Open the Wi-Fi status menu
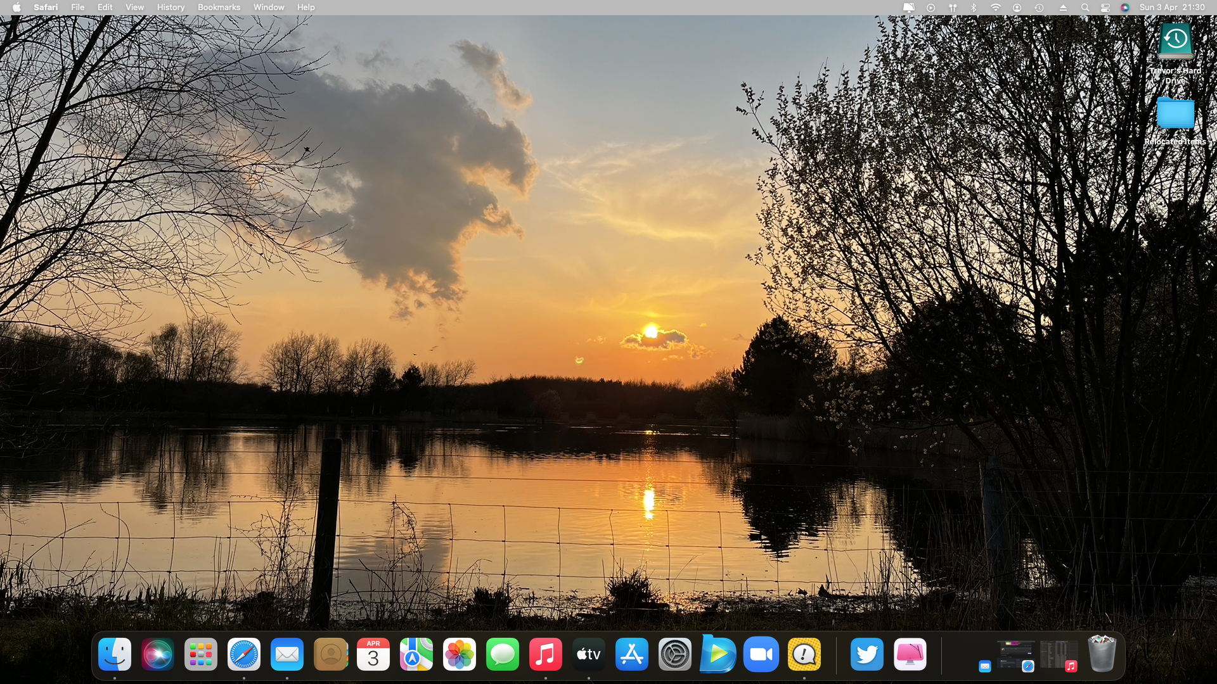The width and height of the screenshot is (1217, 684). [996, 8]
